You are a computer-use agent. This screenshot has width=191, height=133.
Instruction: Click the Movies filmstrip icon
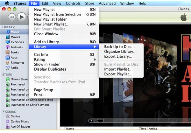point(8,37)
